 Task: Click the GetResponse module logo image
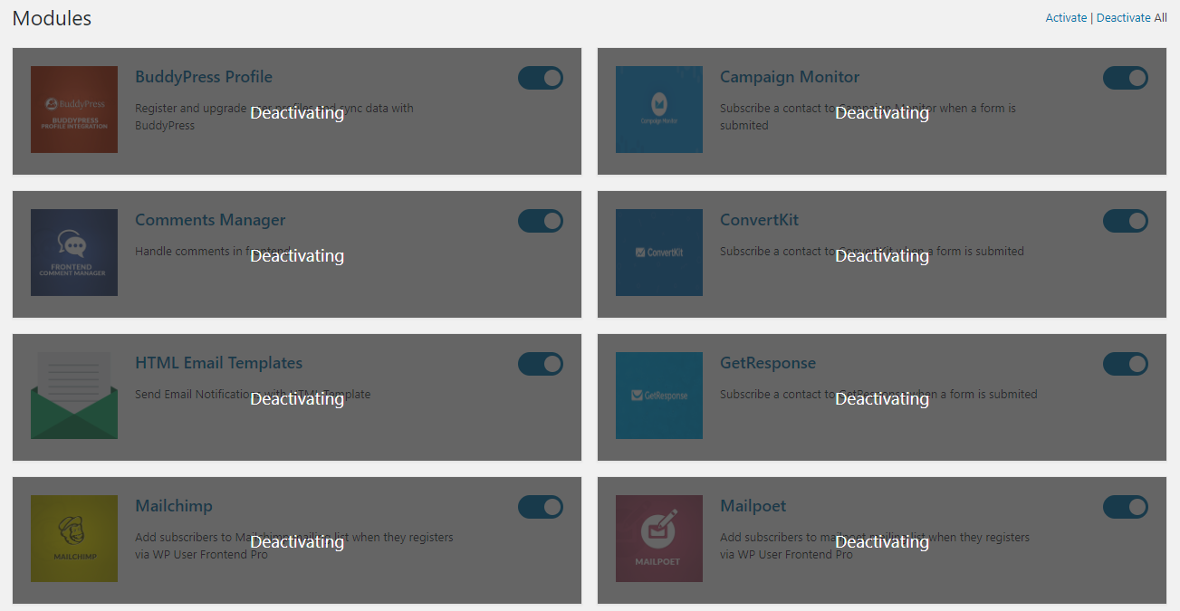point(659,396)
